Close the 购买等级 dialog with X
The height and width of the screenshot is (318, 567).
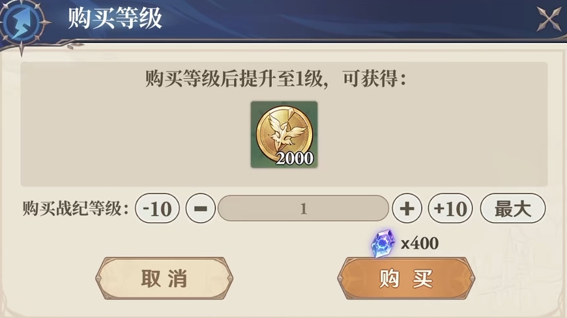pos(549,19)
